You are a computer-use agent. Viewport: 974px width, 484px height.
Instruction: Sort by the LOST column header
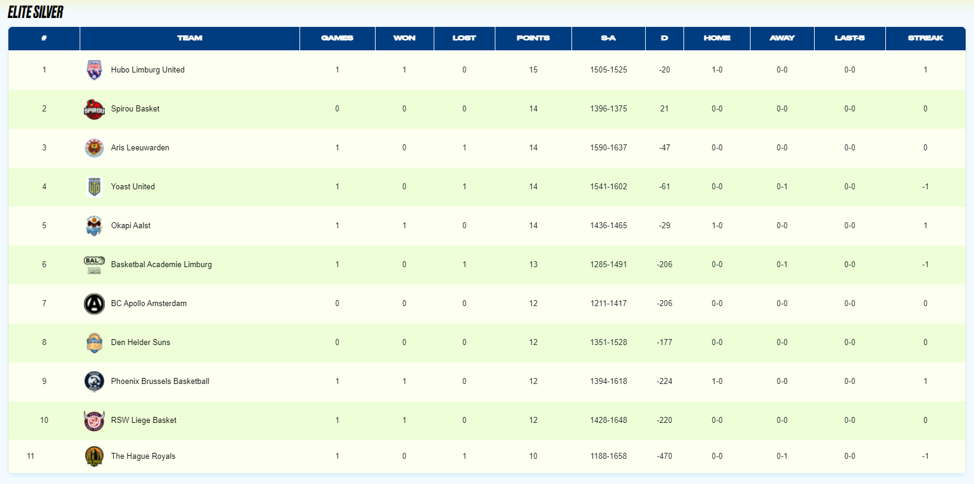click(x=464, y=38)
